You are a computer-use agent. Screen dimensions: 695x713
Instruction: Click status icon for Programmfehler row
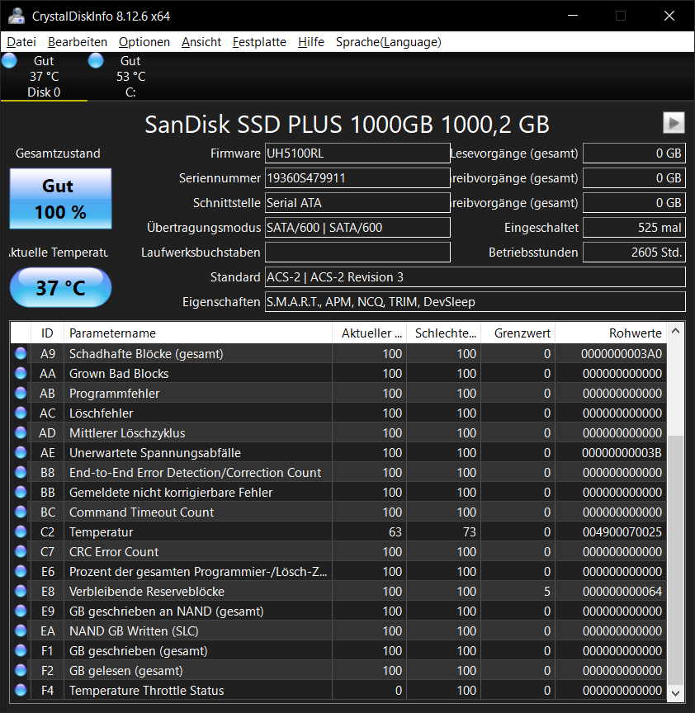click(x=21, y=393)
